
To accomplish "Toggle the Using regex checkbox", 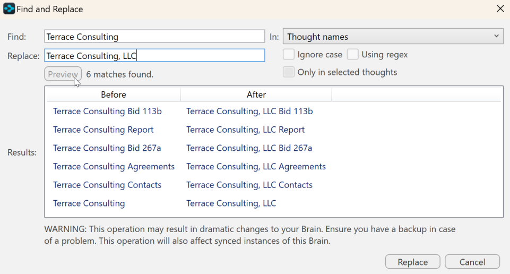I will click(353, 55).
